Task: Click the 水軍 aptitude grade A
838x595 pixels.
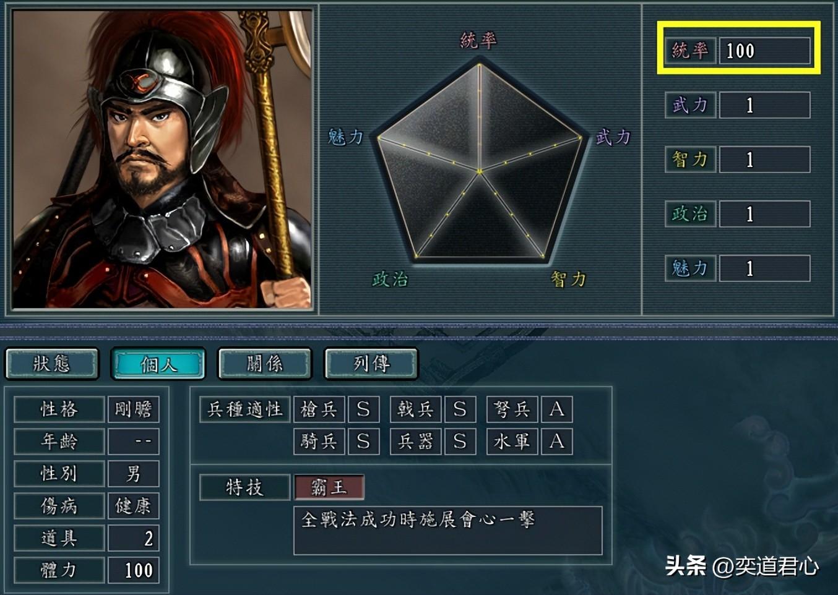Action: 556,442
